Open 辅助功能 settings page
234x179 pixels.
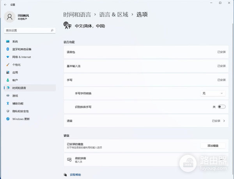click(30, 103)
